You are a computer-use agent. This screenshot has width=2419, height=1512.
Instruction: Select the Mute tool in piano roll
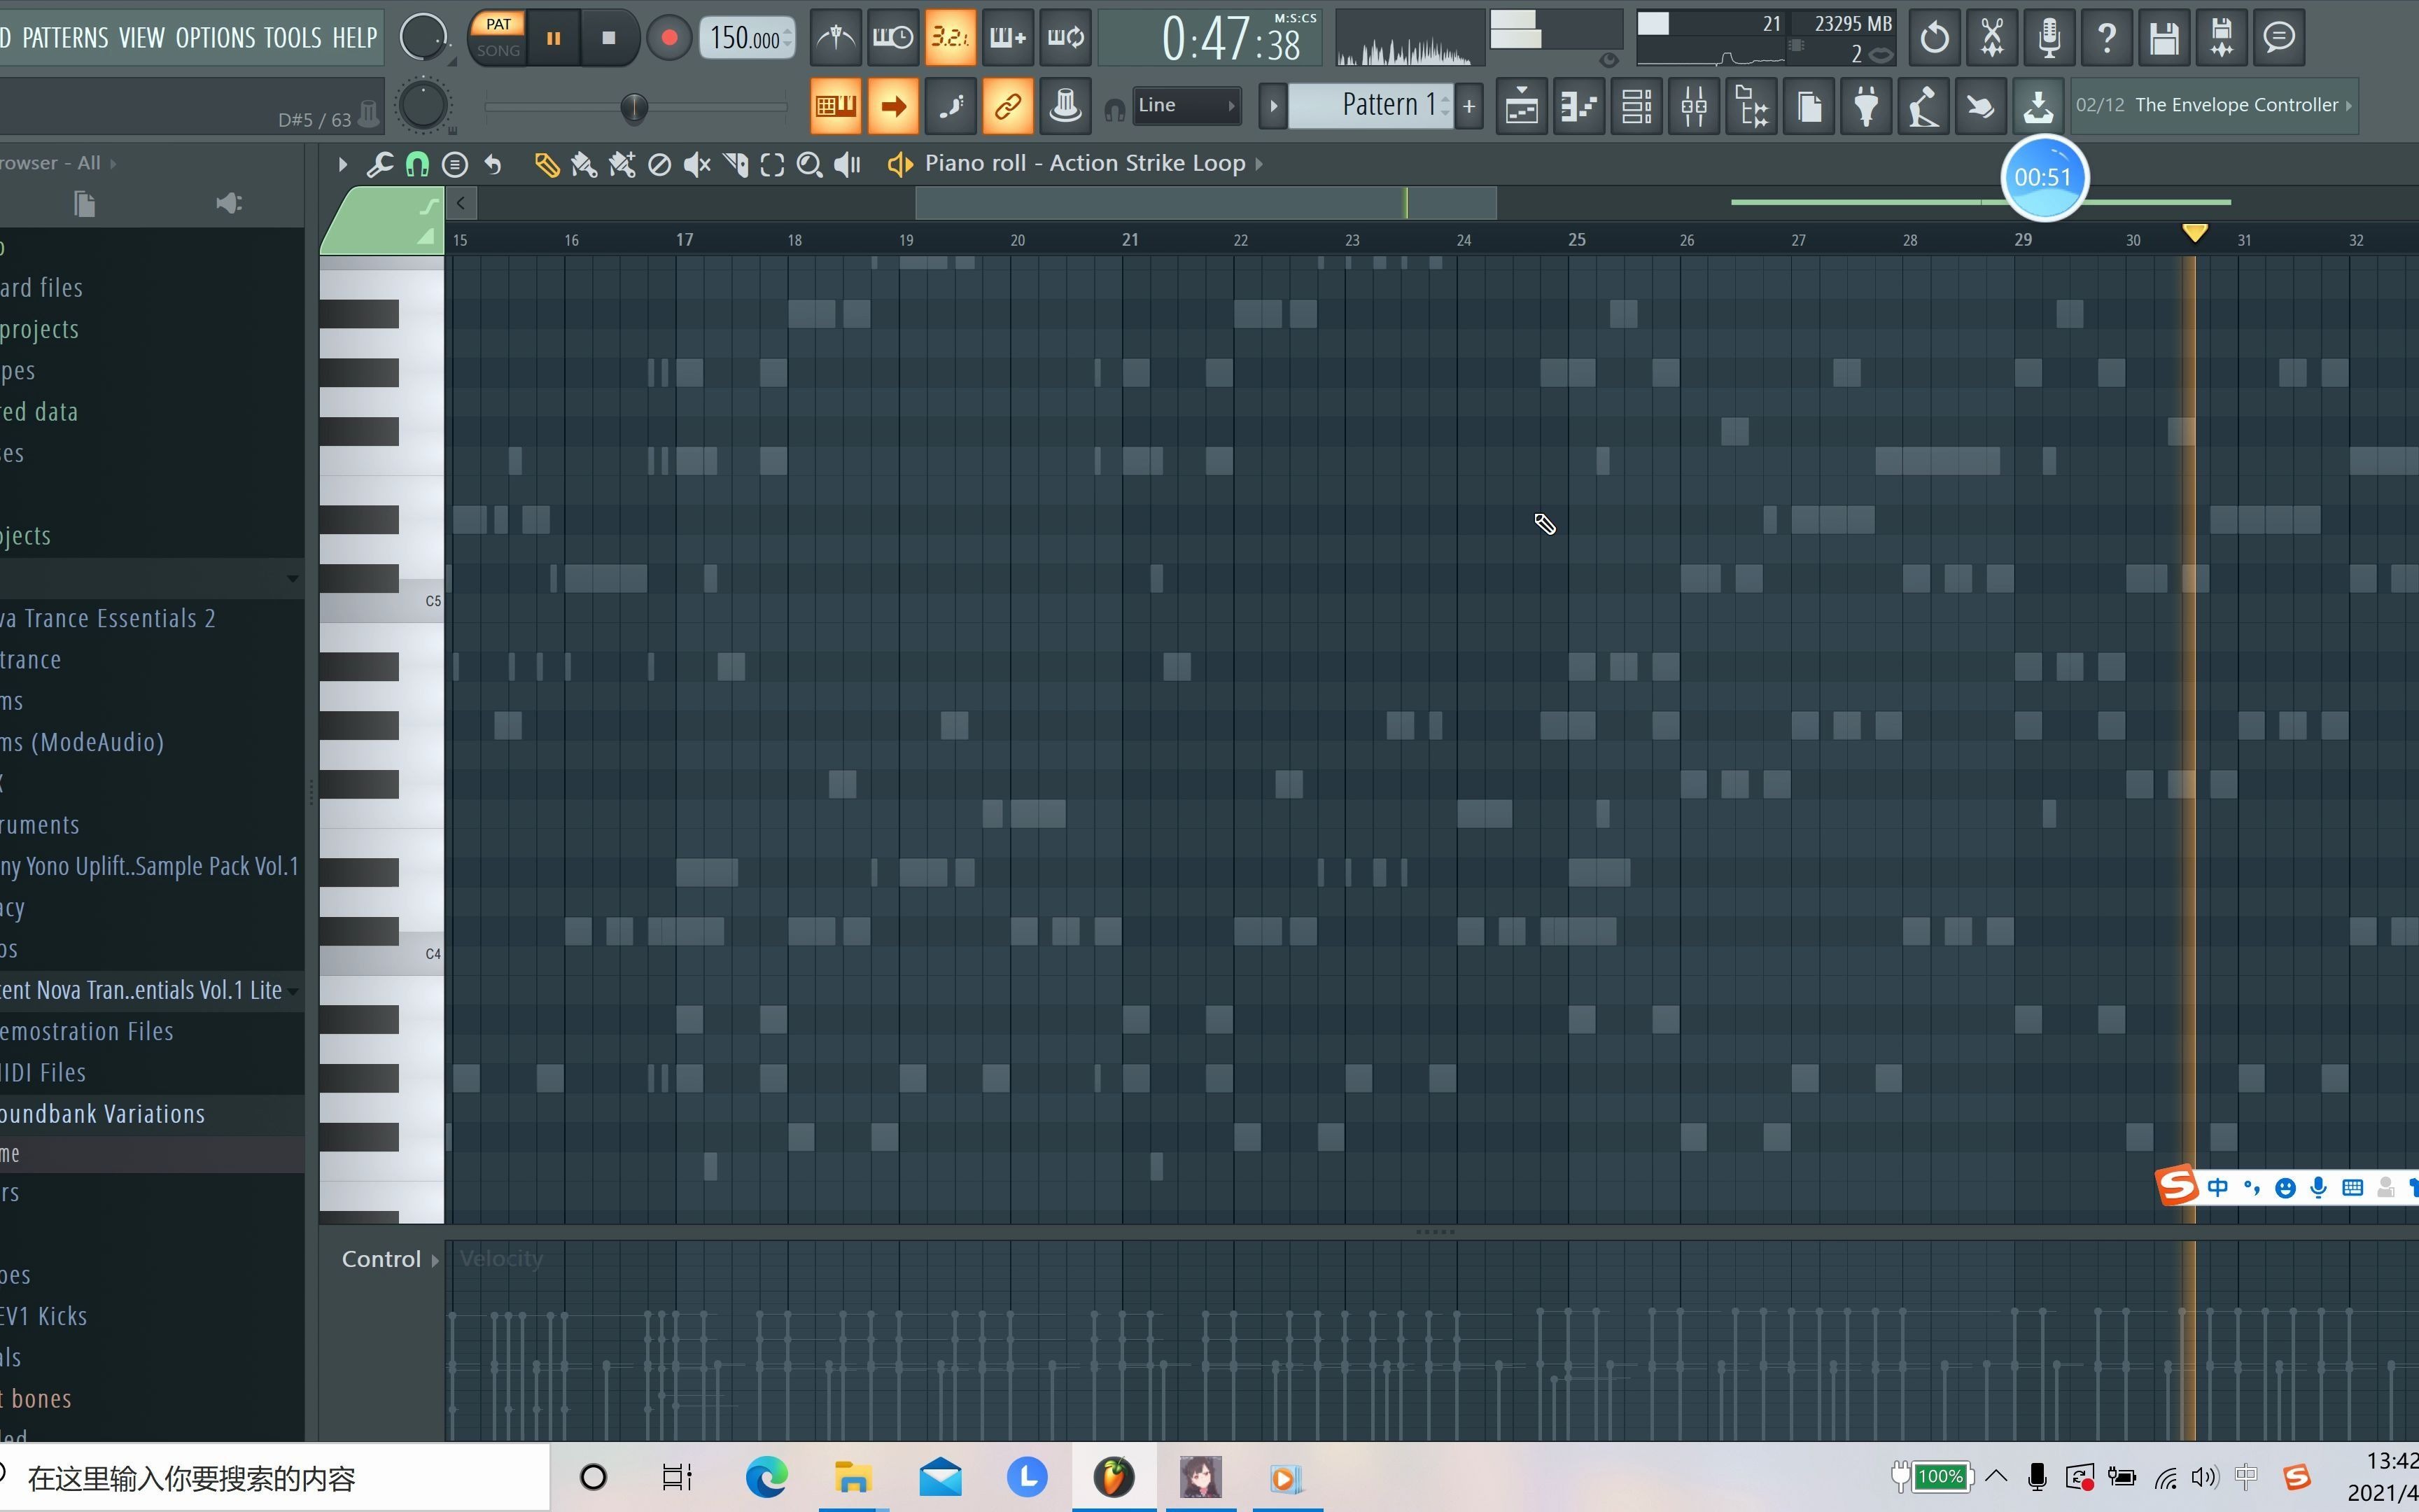pyautogui.click(x=696, y=164)
